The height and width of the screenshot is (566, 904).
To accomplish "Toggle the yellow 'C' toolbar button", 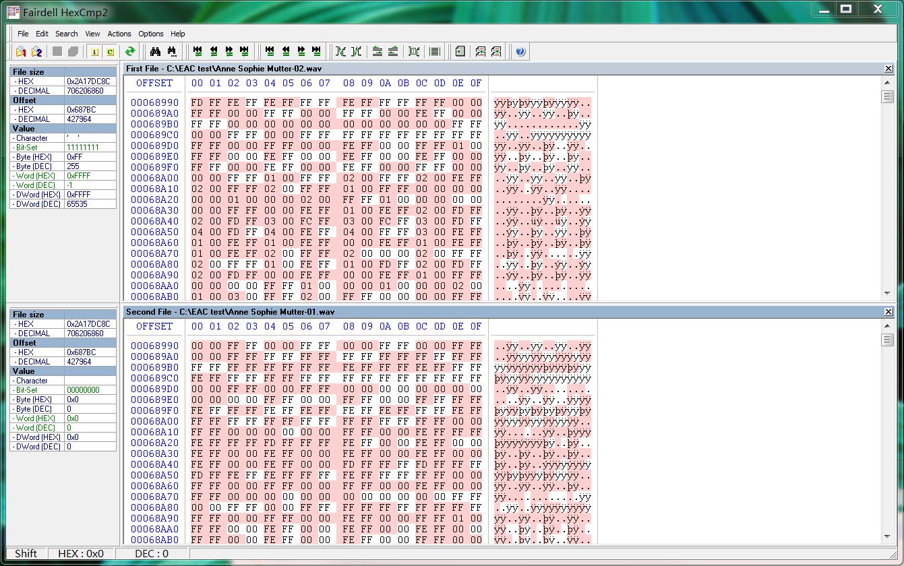I will click(110, 52).
